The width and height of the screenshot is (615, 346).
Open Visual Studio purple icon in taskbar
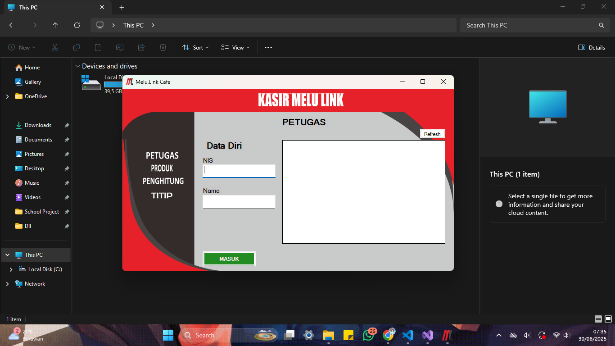point(428,335)
